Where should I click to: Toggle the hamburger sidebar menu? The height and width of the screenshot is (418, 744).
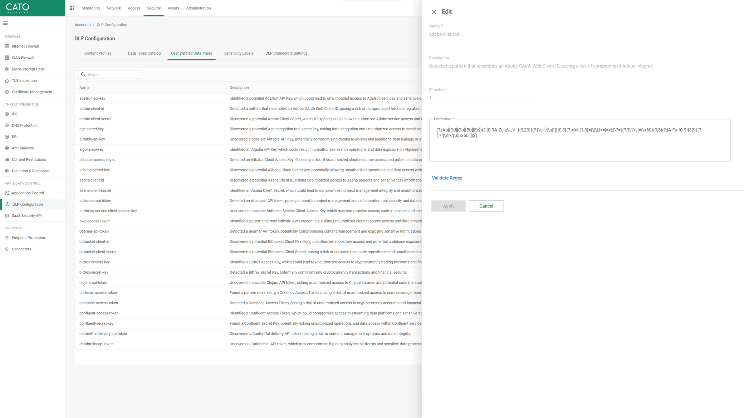(5, 23)
